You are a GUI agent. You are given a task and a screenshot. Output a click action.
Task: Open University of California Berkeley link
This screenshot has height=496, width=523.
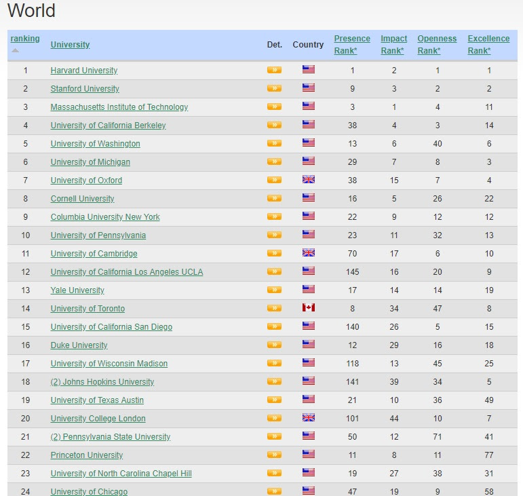tap(108, 126)
